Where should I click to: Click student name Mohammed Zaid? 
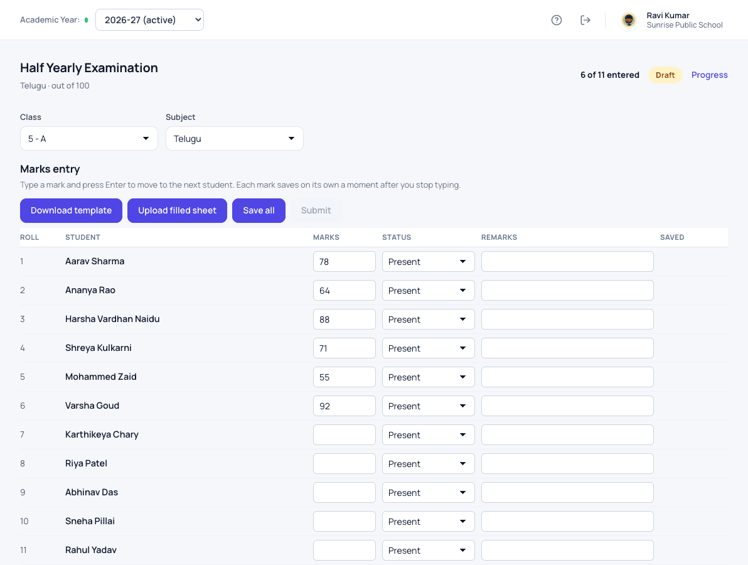(100, 377)
